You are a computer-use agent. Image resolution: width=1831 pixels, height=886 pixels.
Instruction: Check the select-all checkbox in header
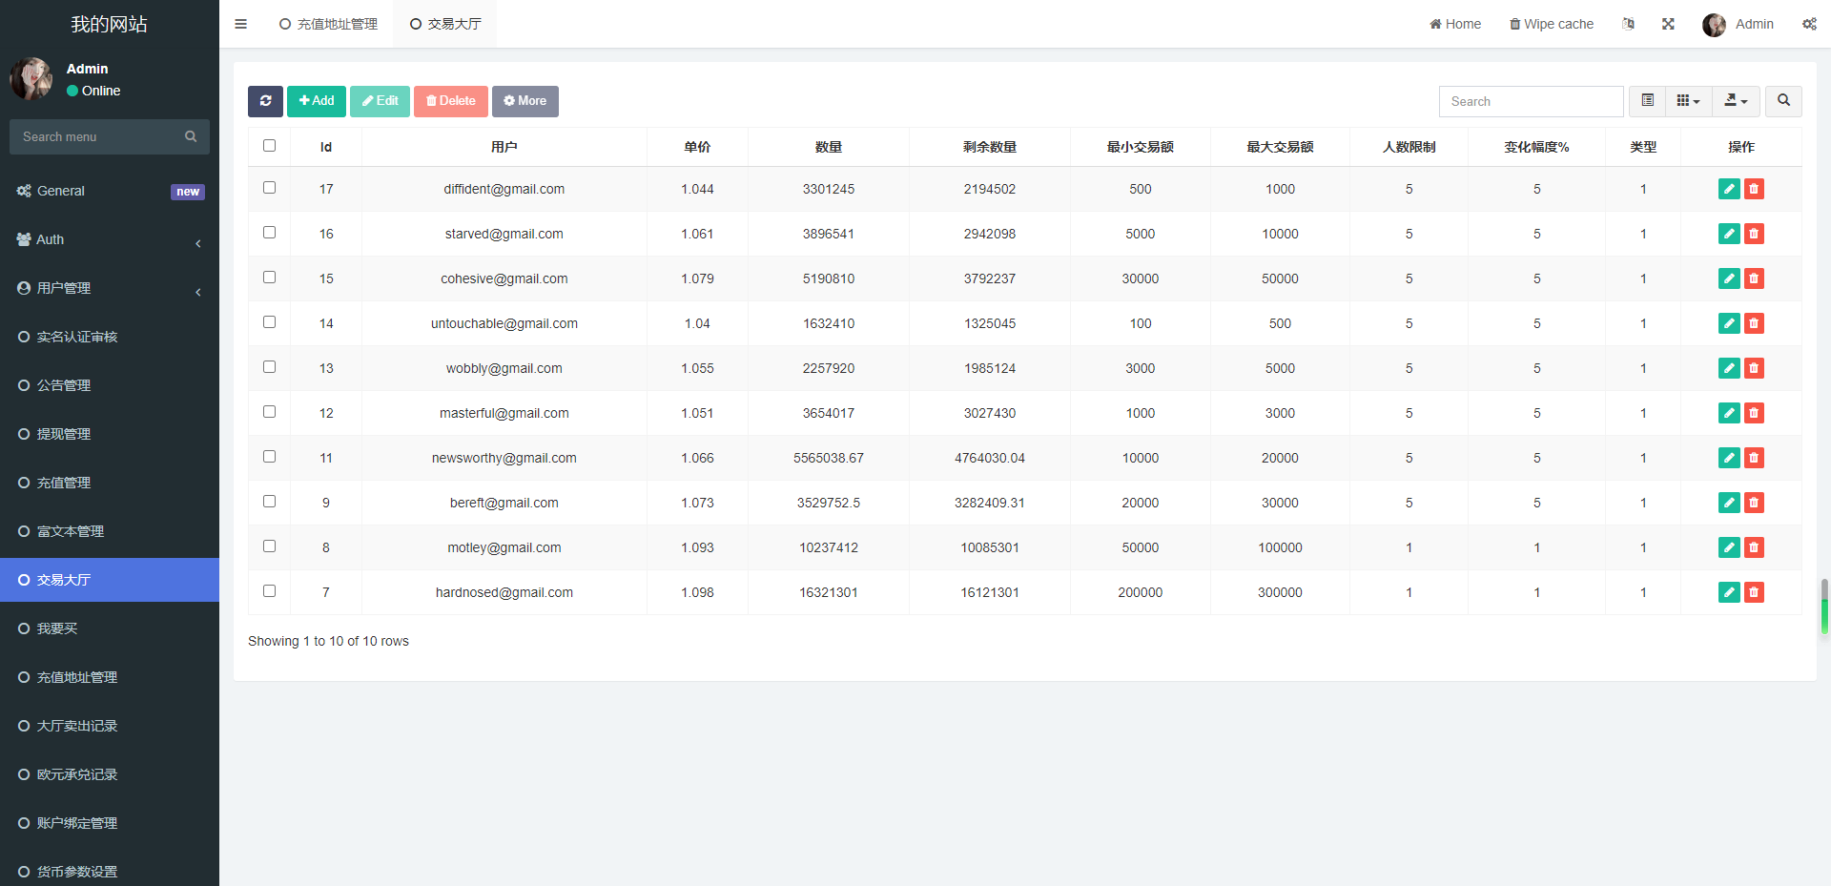pyautogui.click(x=269, y=146)
